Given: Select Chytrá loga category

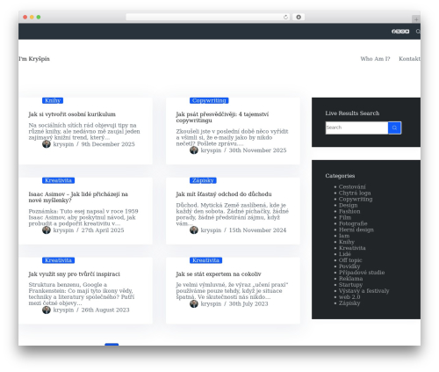Looking at the screenshot, I should (355, 193).
